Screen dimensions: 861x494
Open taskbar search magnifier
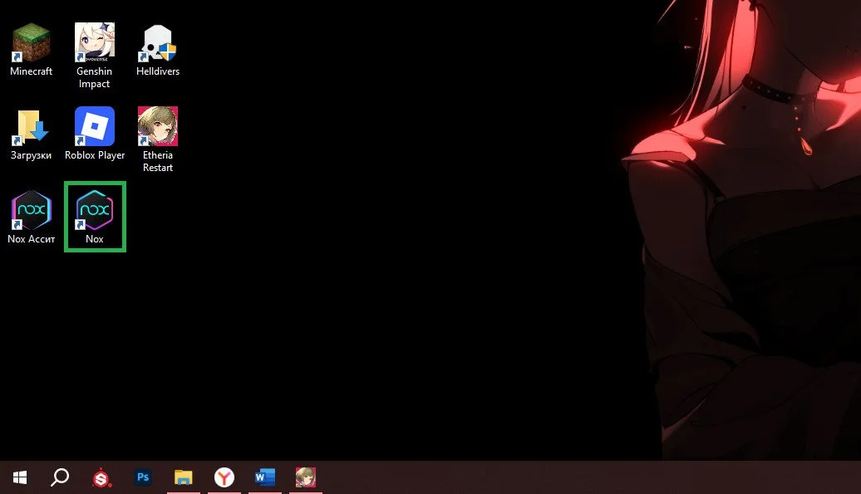coord(60,477)
